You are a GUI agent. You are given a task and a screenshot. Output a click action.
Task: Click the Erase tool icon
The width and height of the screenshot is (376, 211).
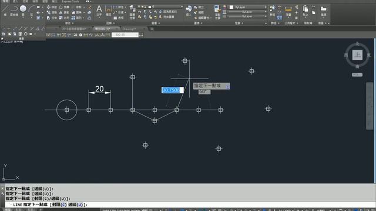[x=90, y=7]
